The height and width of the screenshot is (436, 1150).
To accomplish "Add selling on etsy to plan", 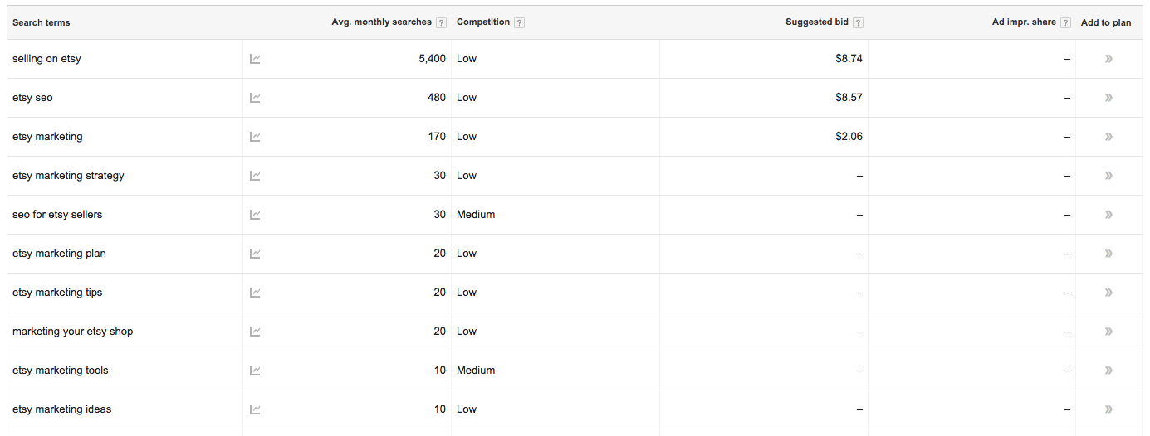I will coord(1108,59).
